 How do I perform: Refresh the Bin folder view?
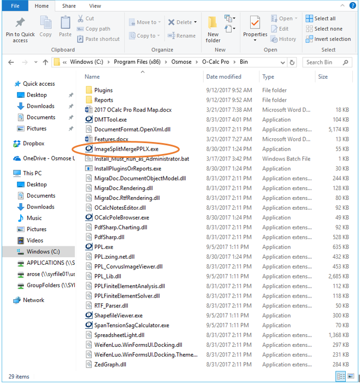tap(292, 63)
